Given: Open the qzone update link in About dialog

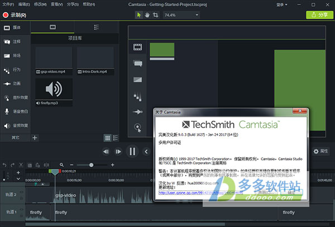Looking at the screenshot, I should tap(200, 193).
